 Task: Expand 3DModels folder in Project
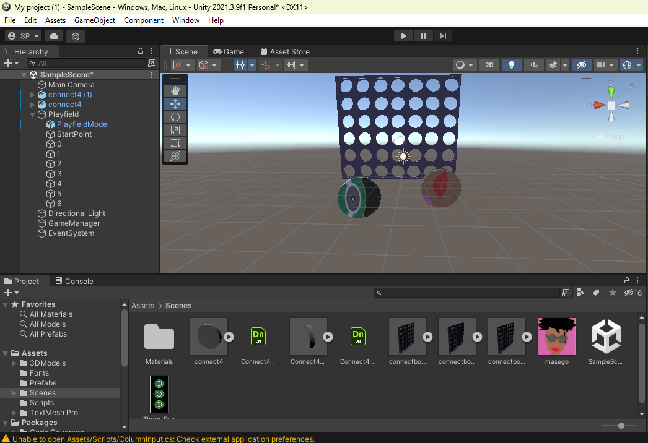coord(14,363)
